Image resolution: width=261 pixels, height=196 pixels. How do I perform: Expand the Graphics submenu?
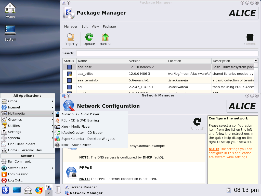(28, 120)
